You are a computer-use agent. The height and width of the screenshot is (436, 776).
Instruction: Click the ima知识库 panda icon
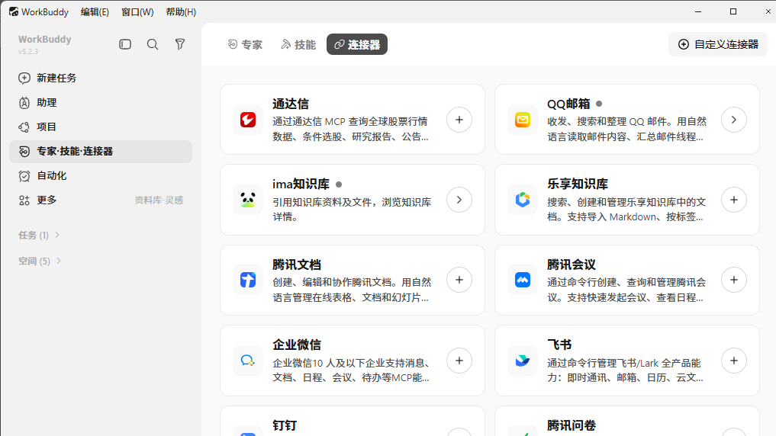coord(248,200)
